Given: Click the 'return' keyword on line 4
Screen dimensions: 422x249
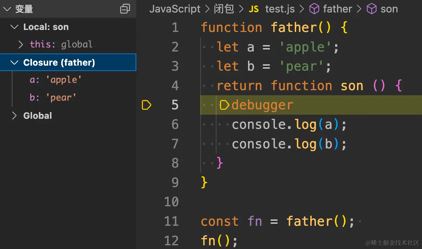Looking at the screenshot, I should click(239, 86).
